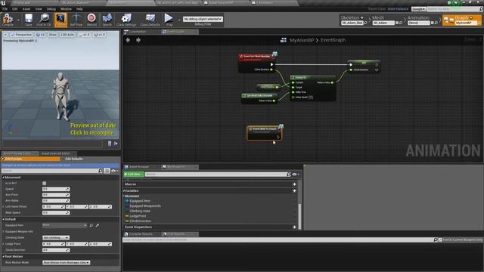This screenshot has width=484, height=272.
Task: Open the Compile options dropdown arrow
Action: click(x=18, y=20)
